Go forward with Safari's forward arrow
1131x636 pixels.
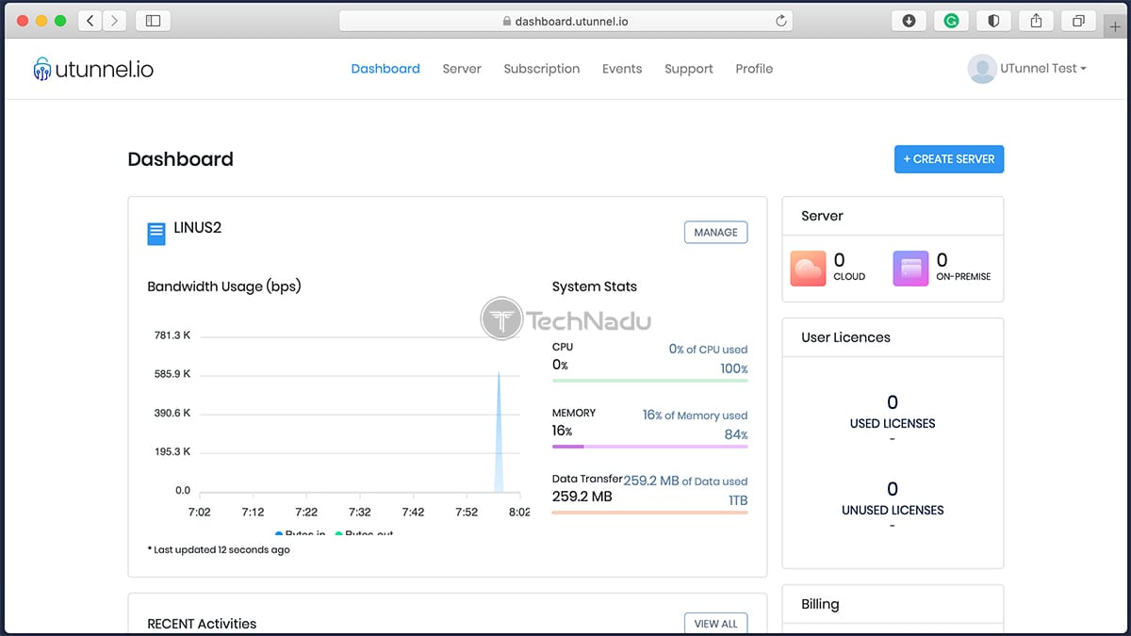pyautogui.click(x=115, y=21)
